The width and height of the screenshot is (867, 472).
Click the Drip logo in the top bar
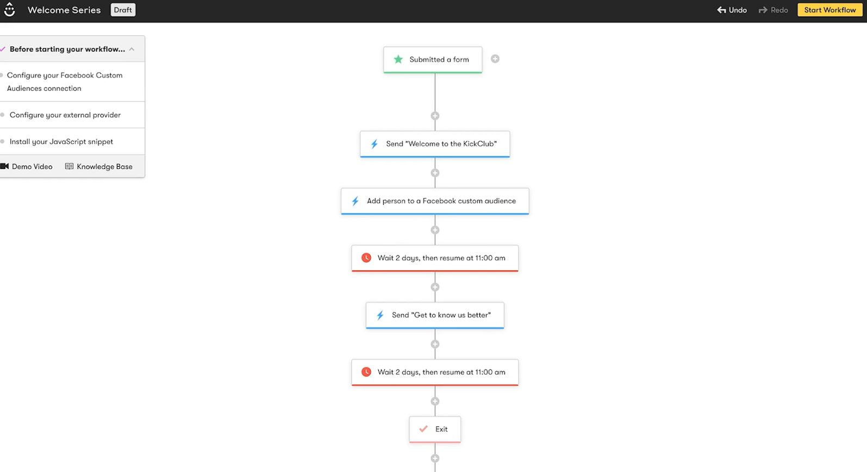coord(9,10)
